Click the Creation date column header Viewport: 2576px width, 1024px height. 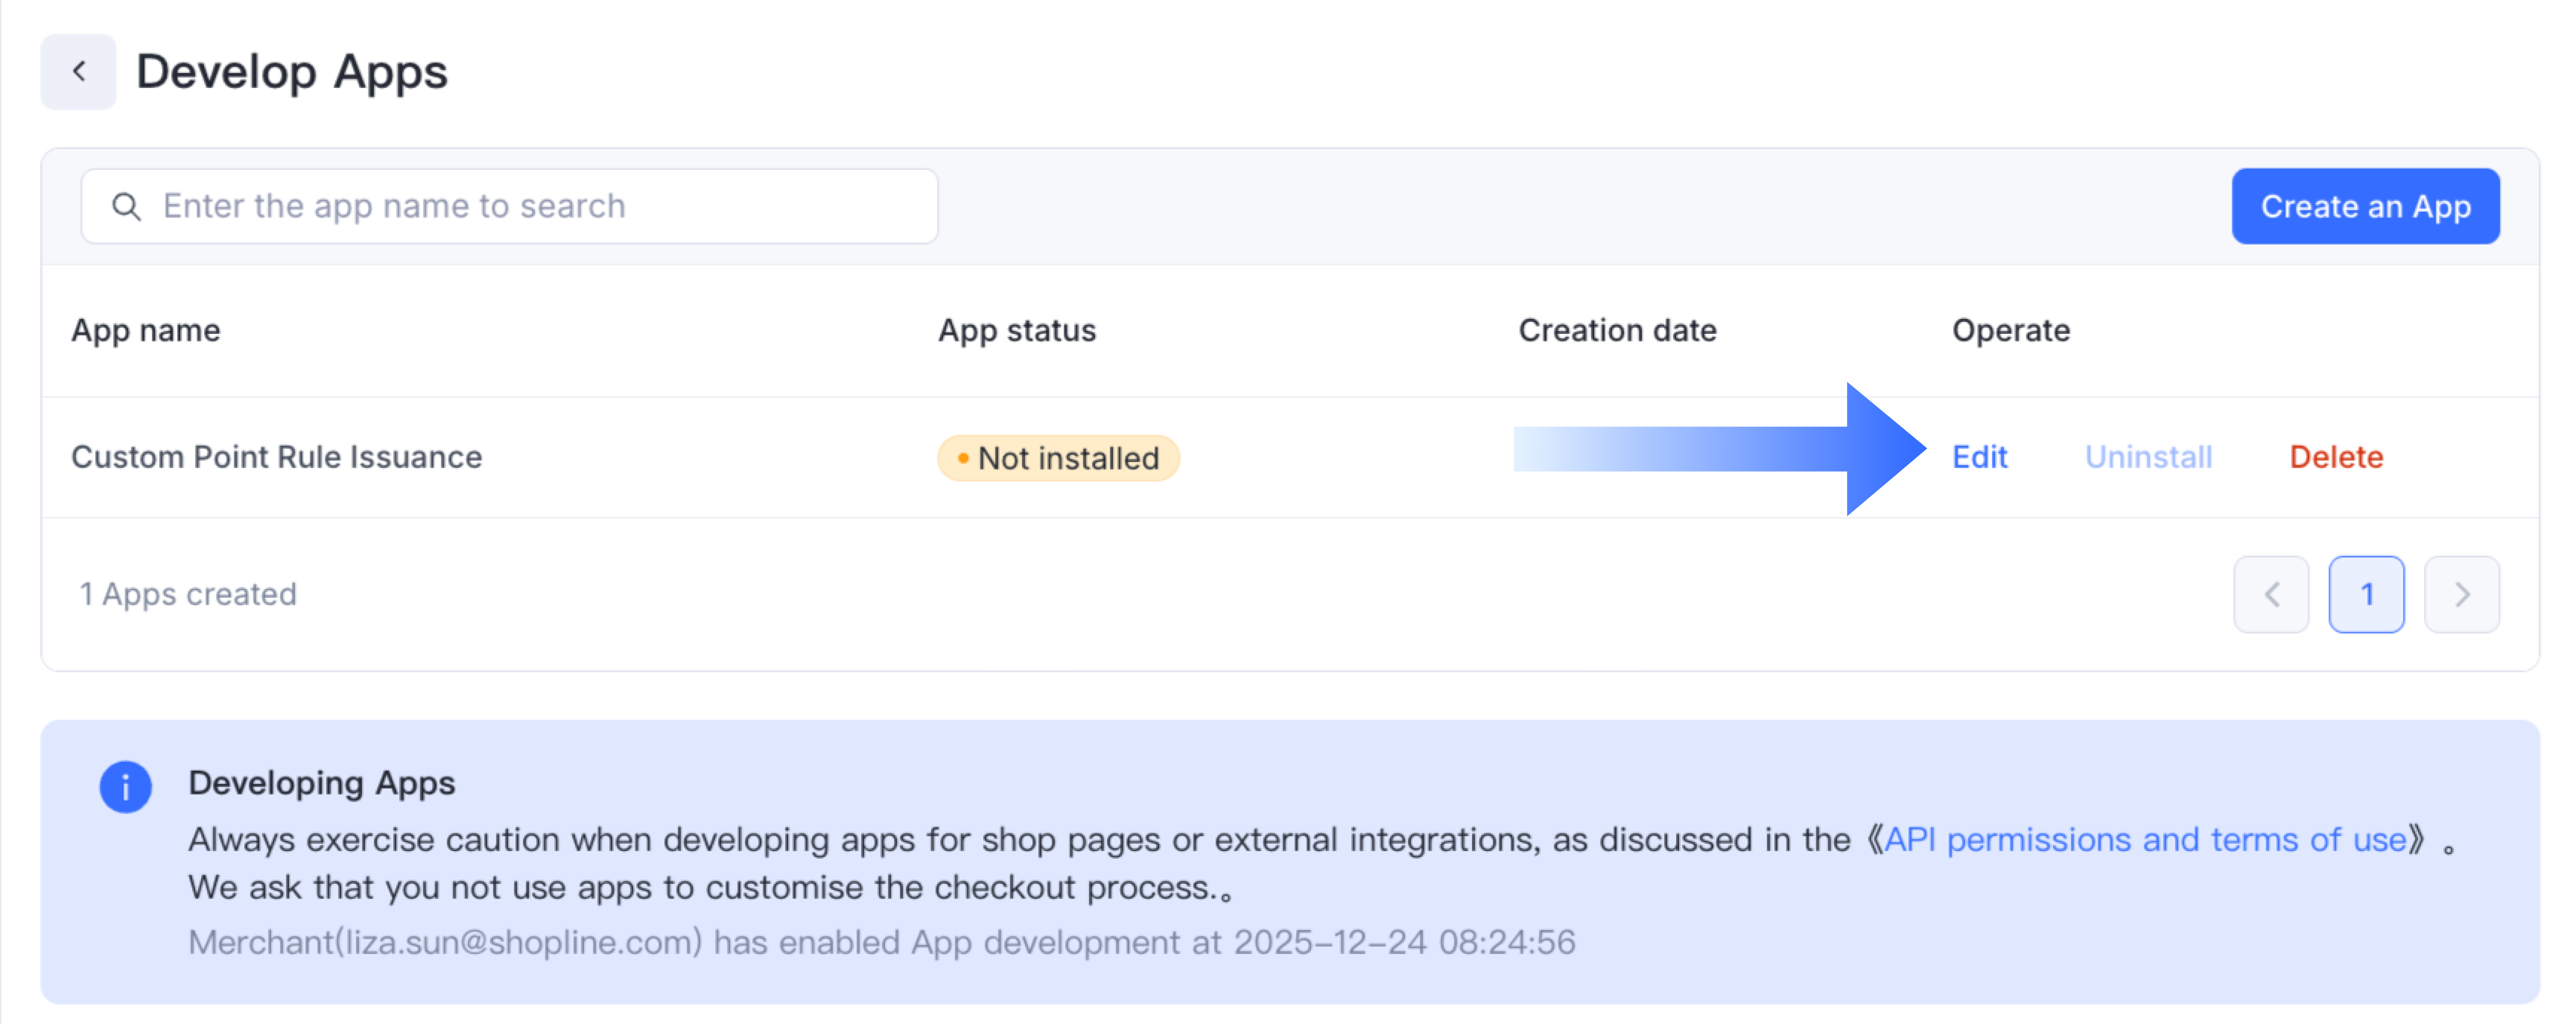coord(1616,331)
